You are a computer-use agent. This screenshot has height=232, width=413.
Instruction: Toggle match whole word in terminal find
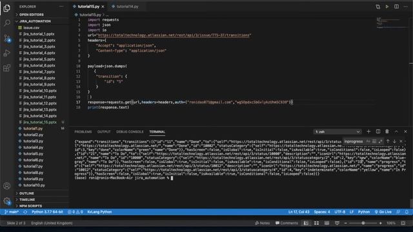[x=374, y=142]
